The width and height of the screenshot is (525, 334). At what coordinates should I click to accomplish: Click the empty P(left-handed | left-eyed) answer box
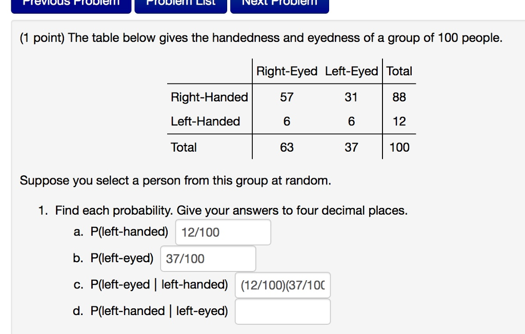(282, 311)
